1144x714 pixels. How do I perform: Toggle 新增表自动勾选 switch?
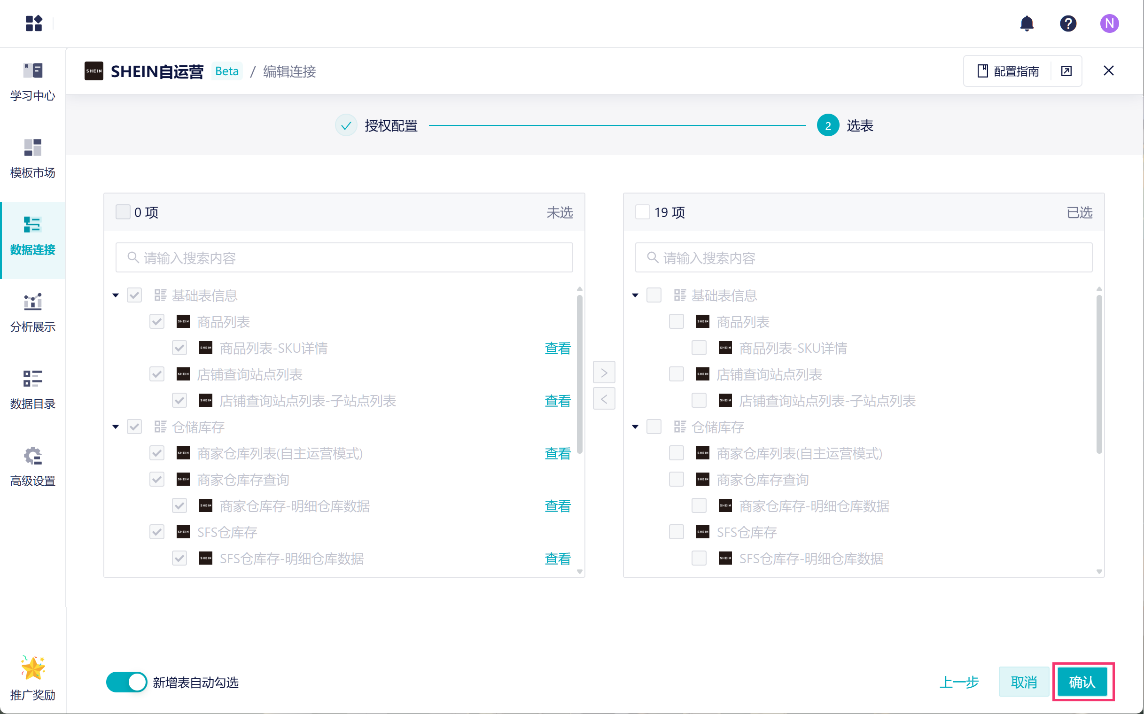coord(126,682)
